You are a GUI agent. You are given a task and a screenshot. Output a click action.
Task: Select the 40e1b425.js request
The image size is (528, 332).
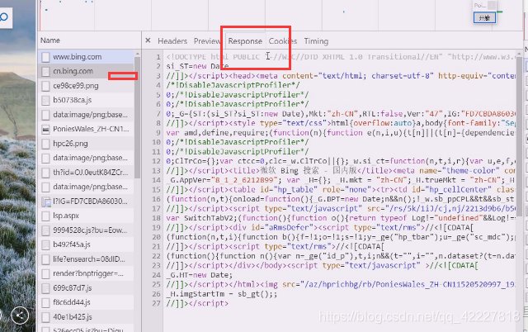(86, 317)
